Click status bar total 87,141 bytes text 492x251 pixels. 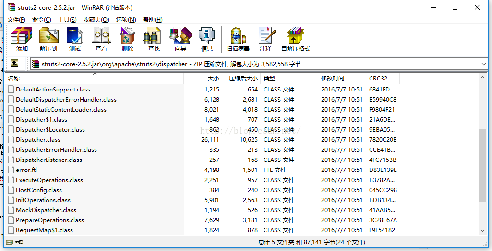(x=312, y=242)
